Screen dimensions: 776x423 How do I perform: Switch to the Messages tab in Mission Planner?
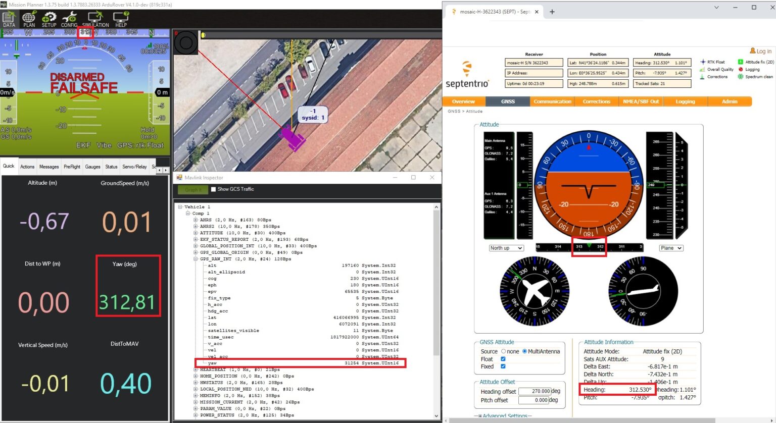click(x=48, y=166)
